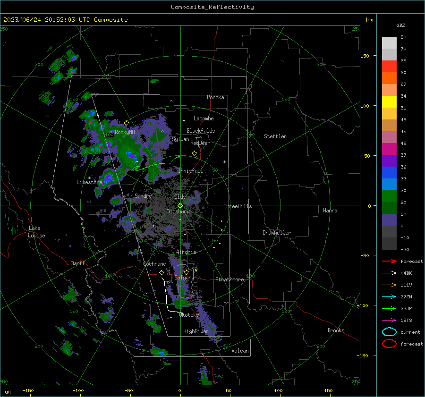Click the Airdrie label
This screenshot has height=397, width=425.
[186, 252]
